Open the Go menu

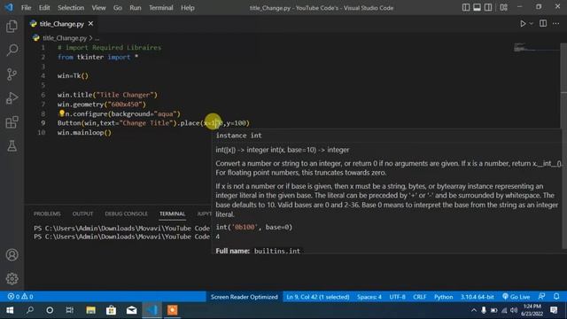[x=118, y=8]
